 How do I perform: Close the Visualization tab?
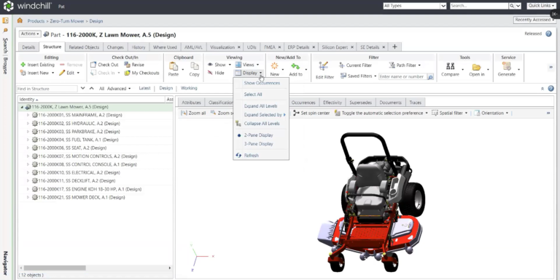(239, 47)
